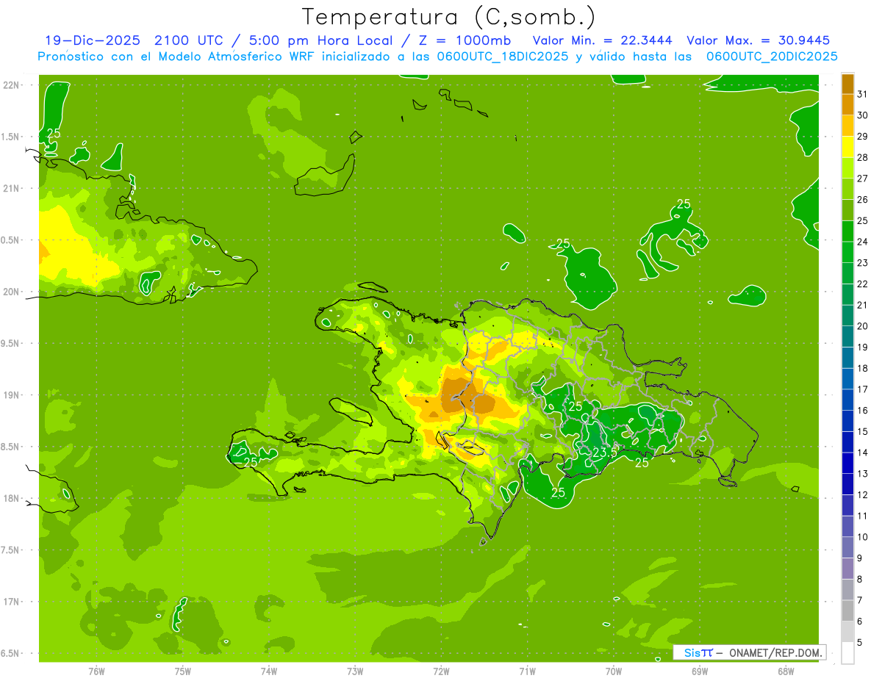Click 'Valor Max. = 30.9445' text
Screen dimensions: 882x681
point(758,40)
